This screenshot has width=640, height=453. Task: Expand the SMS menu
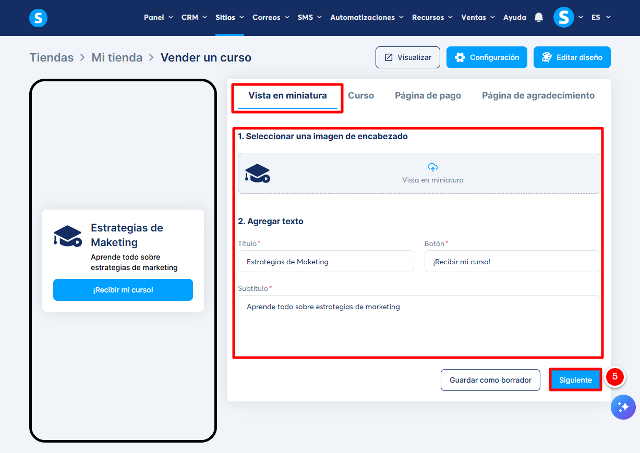tap(310, 17)
